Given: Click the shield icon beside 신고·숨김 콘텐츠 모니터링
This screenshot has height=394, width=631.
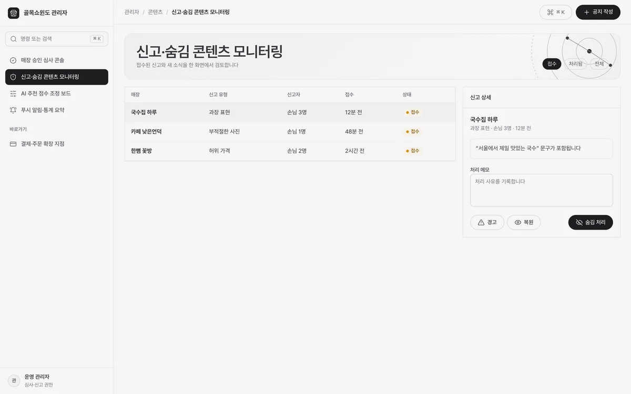Looking at the screenshot, I should click(13, 77).
